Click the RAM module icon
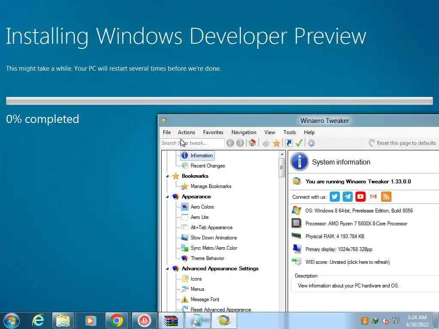The image size is (439, 329). point(296,236)
